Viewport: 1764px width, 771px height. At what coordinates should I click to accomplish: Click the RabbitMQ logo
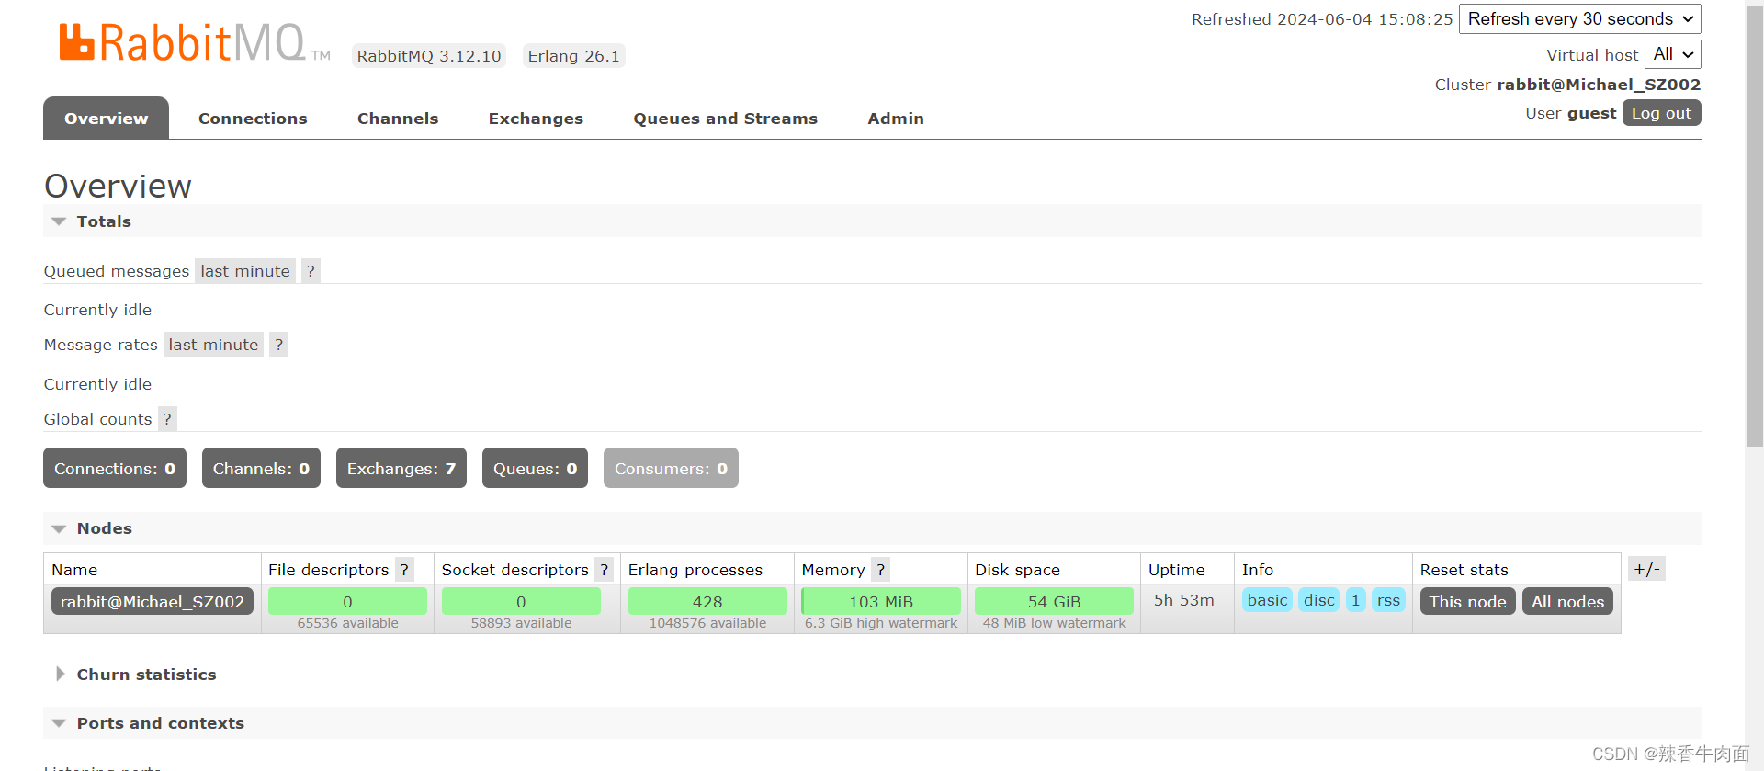point(195,43)
